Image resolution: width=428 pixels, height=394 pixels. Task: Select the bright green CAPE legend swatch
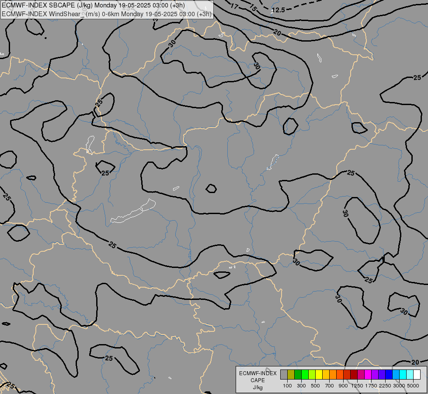(305, 375)
